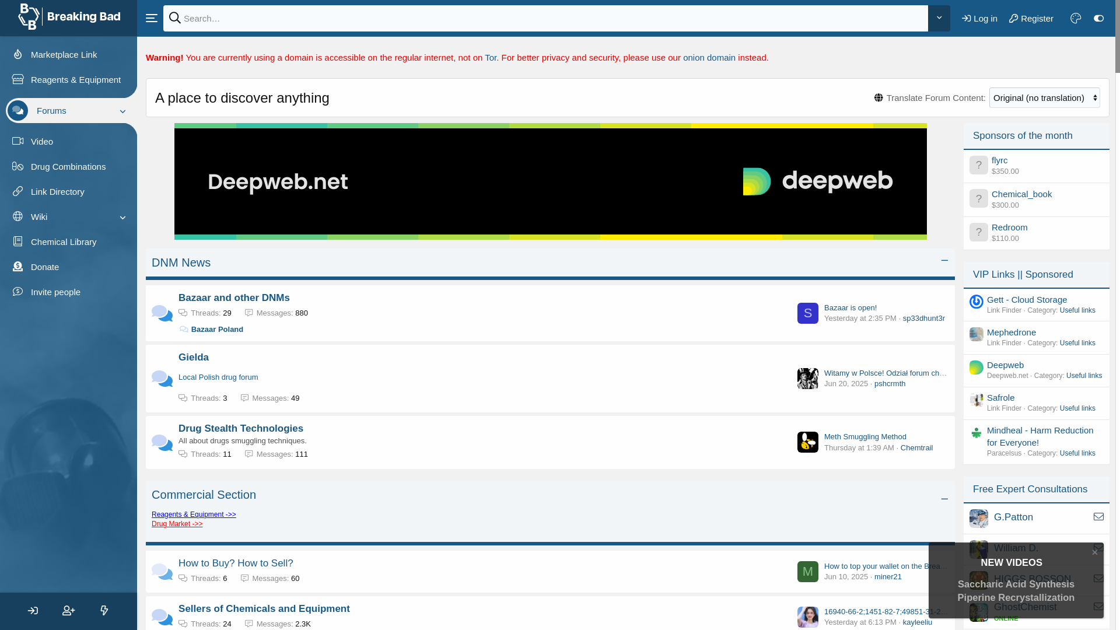Click forum icon next to Gielda
The width and height of the screenshot is (1120, 630).
(x=162, y=378)
